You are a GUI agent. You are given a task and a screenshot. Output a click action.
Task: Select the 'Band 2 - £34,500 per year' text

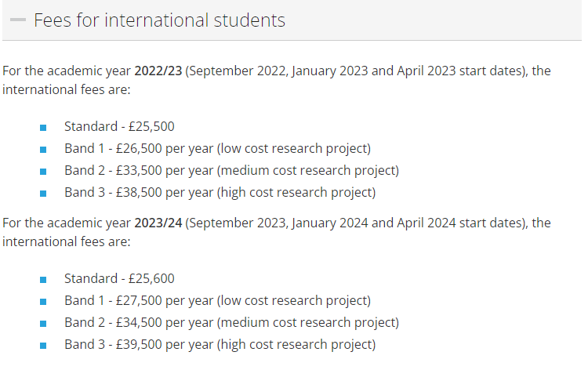coord(231,323)
